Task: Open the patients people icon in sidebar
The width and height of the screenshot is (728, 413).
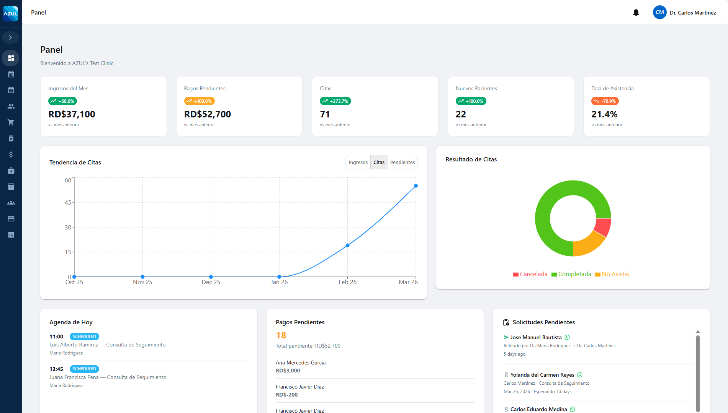Action: coord(11,106)
